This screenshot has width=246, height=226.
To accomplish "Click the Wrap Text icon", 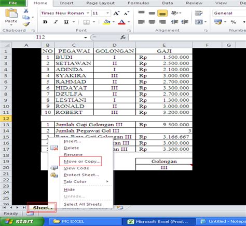I will (x=198, y=13).
